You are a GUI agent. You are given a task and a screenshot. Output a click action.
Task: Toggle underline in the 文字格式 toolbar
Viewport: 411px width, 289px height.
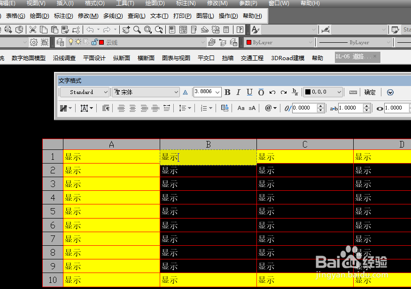point(249,92)
